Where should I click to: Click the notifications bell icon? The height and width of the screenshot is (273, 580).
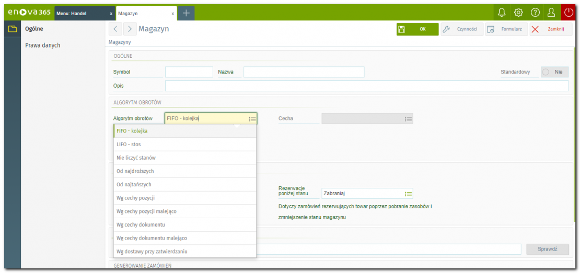click(502, 13)
